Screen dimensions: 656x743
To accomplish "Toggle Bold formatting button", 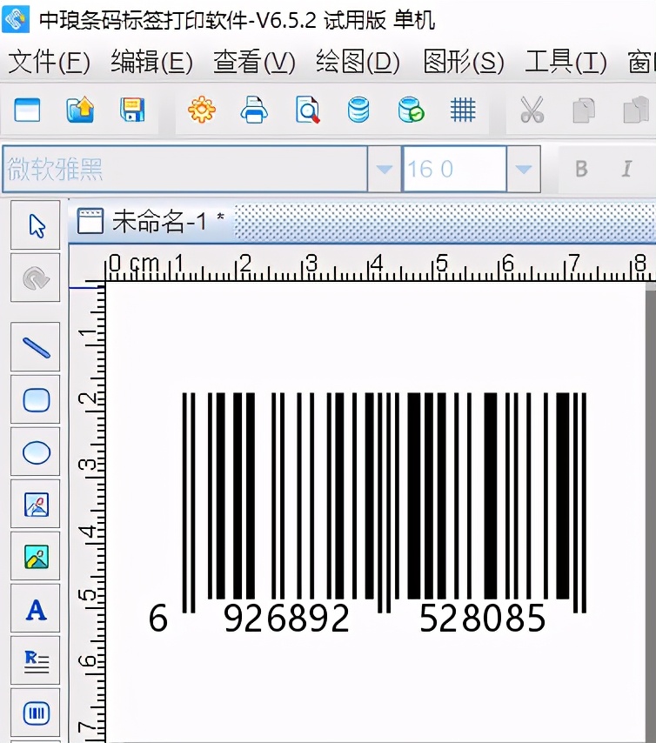I will point(581,169).
